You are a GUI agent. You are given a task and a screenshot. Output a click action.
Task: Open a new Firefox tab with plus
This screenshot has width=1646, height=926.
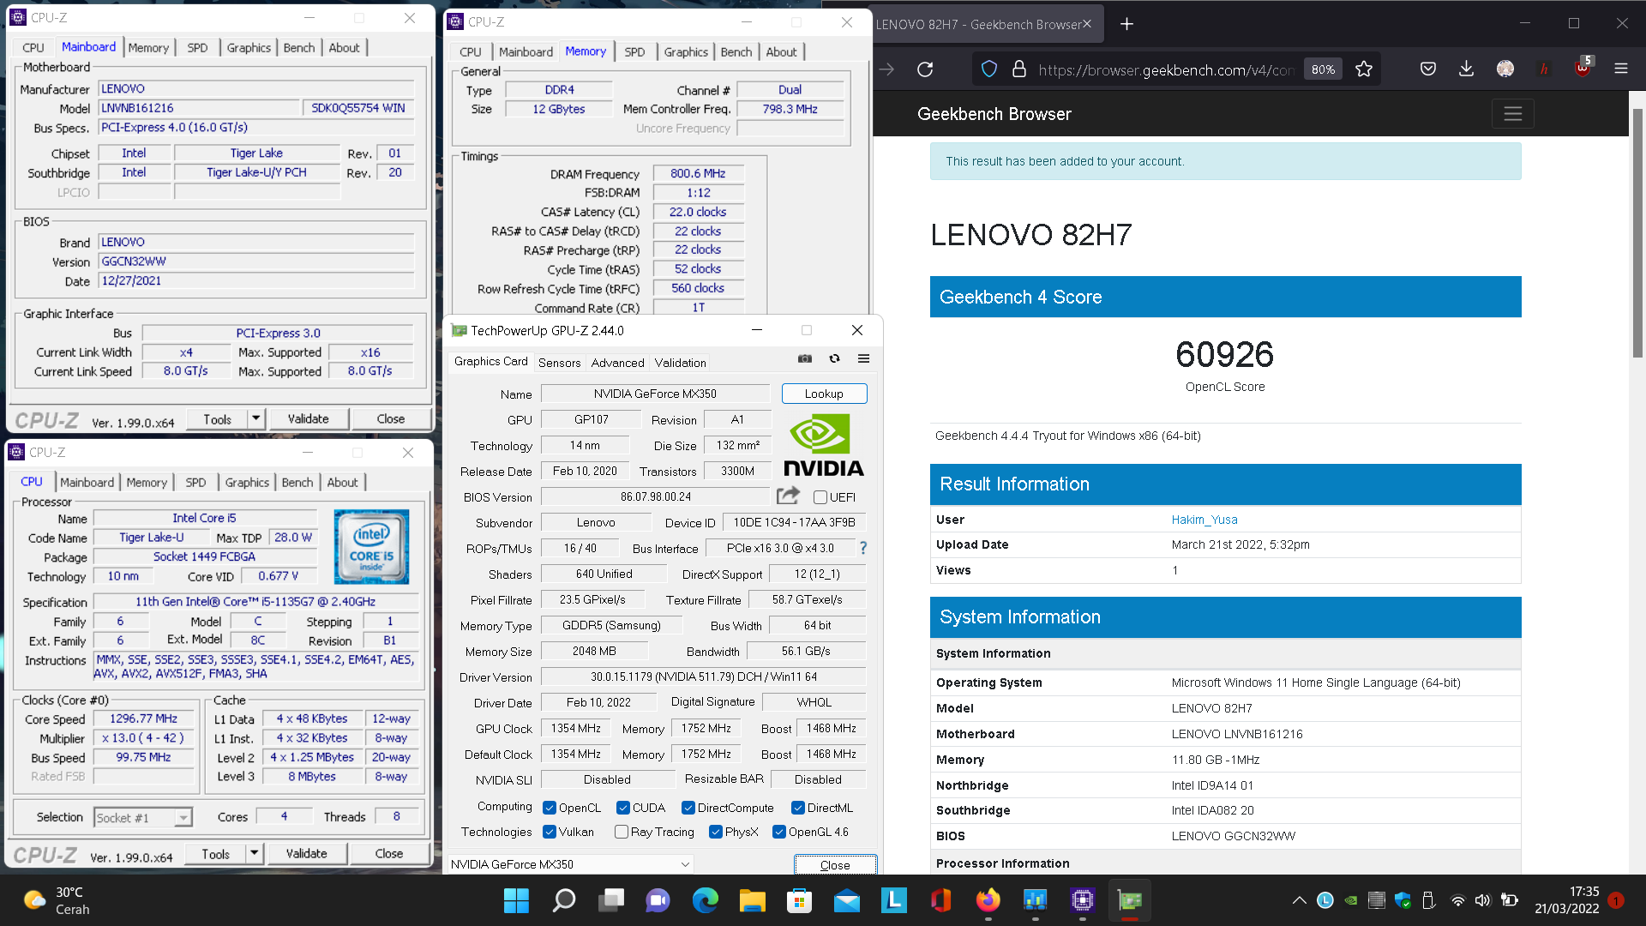coord(1127,24)
